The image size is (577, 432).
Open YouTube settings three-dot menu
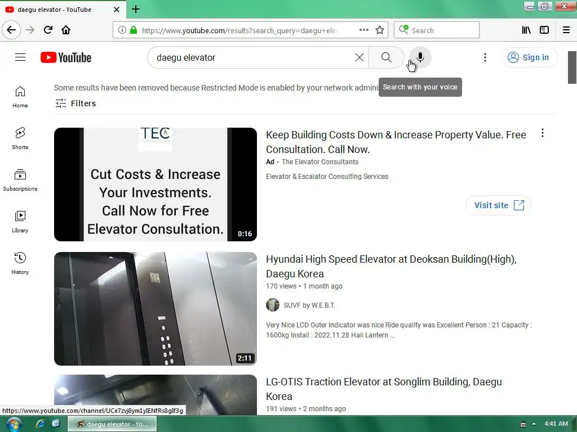coord(485,57)
